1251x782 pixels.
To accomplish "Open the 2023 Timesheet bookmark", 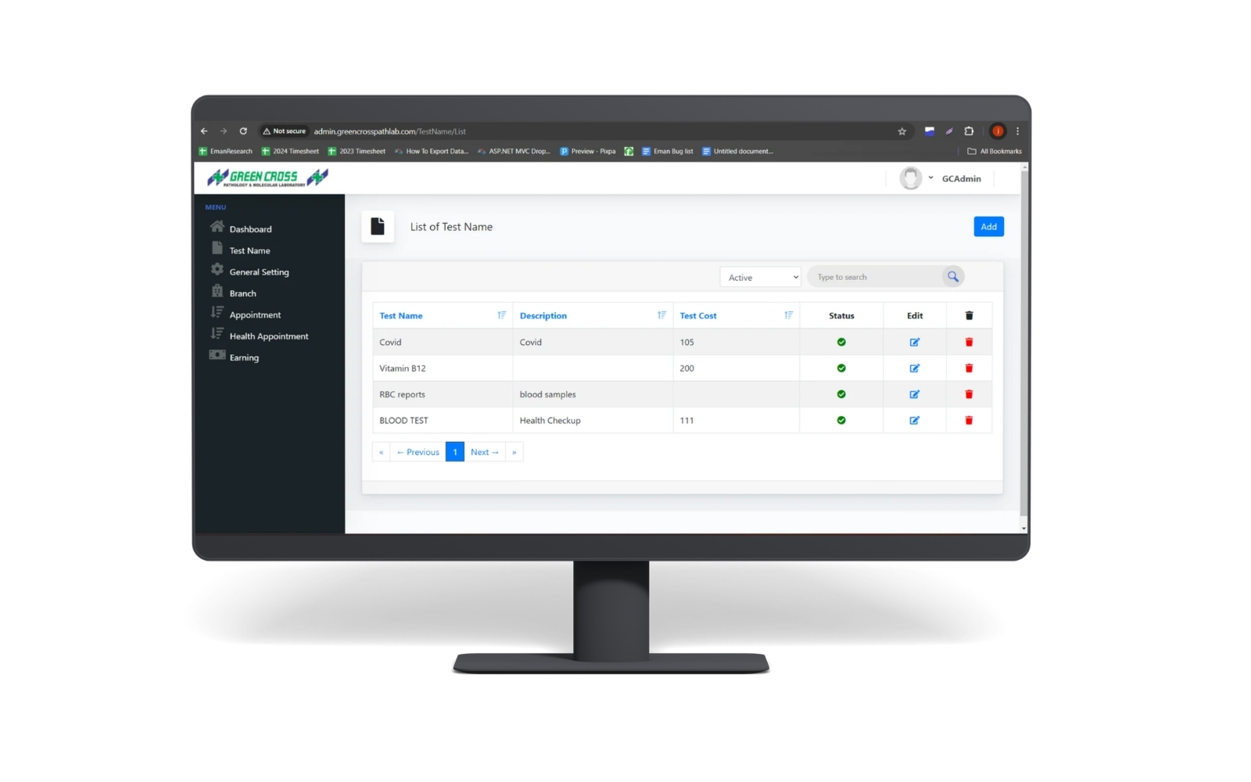I will click(x=357, y=152).
